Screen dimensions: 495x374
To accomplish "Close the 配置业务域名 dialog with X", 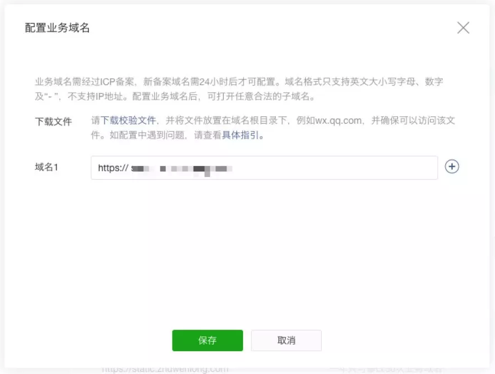I will (463, 28).
